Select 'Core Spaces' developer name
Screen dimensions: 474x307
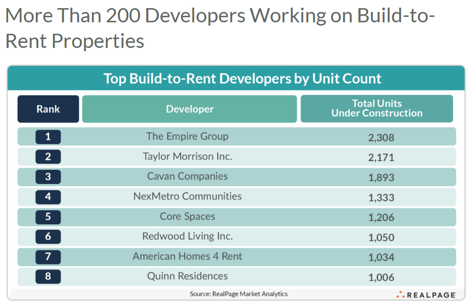(x=188, y=217)
